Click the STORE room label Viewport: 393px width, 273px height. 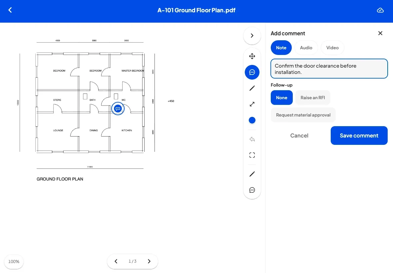pyautogui.click(x=57, y=100)
